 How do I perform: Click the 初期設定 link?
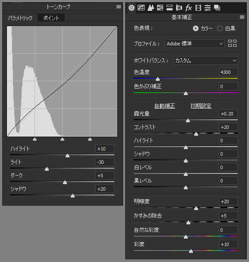tap(201, 106)
